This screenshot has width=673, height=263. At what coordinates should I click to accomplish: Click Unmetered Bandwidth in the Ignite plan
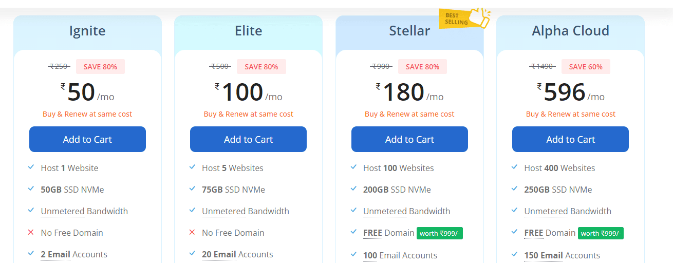[x=84, y=211]
